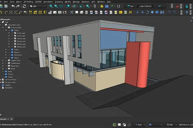Viewport: 193px width, 128px height.
Task: Expand the Street level node
Action: click(3, 63)
